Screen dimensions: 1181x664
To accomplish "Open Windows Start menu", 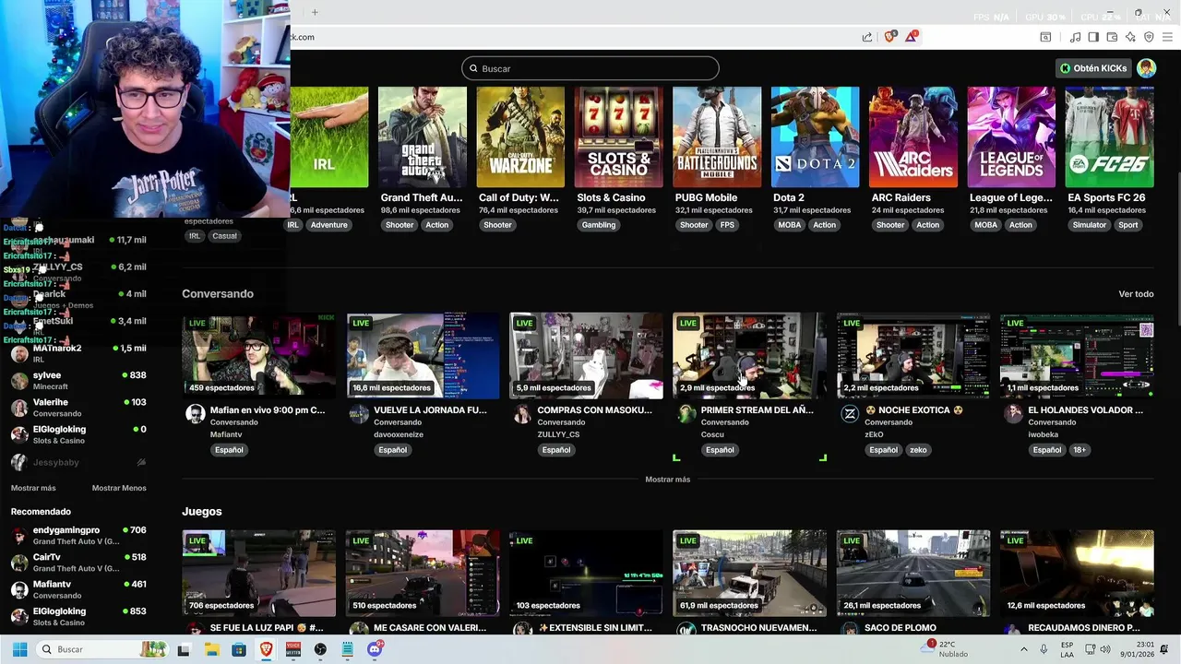I will (19, 649).
